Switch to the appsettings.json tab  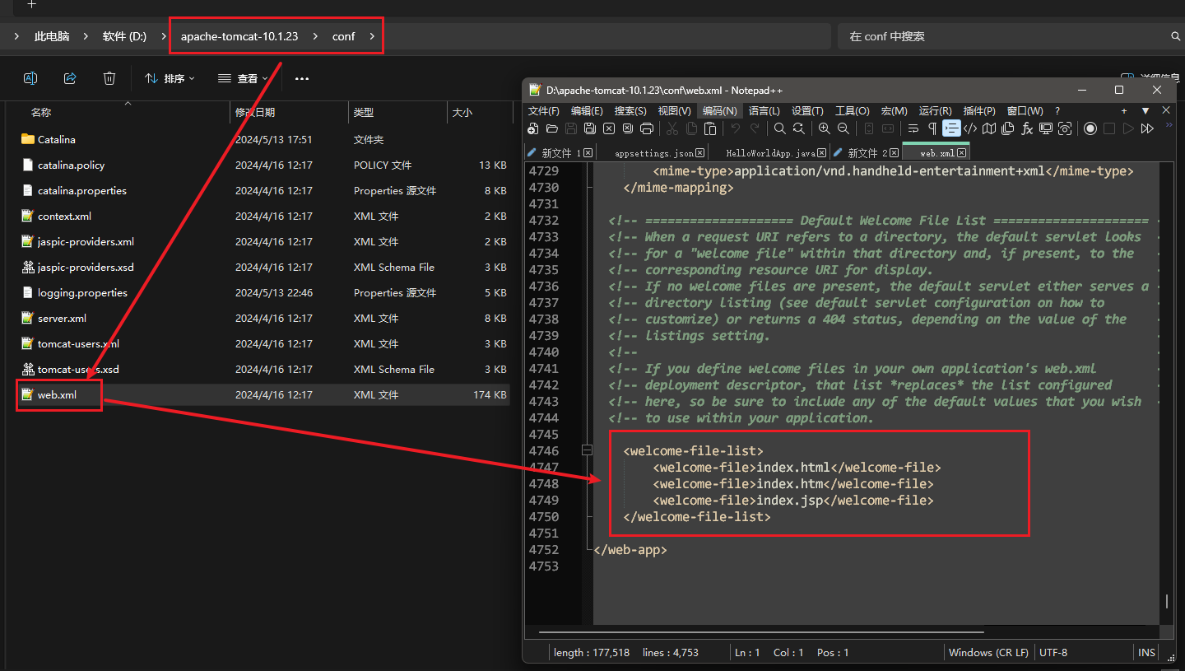(x=654, y=153)
